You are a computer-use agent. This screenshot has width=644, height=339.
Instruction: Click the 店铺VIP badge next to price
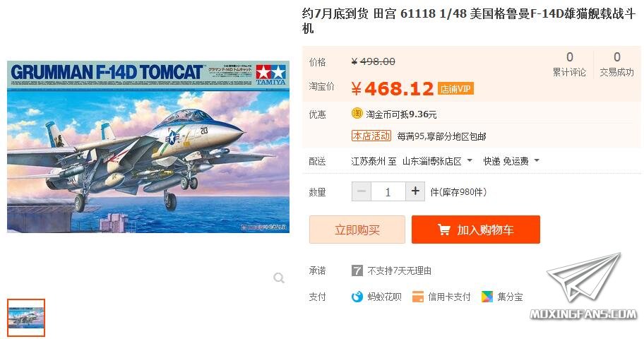point(455,89)
